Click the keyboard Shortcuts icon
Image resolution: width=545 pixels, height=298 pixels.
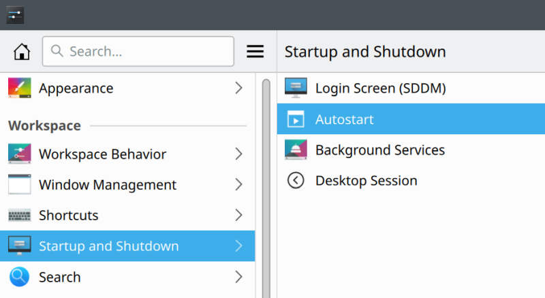point(20,215)
